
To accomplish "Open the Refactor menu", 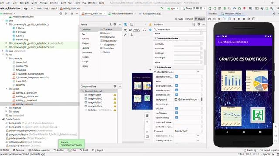I will pyautogui.click(x=54, y=3).
